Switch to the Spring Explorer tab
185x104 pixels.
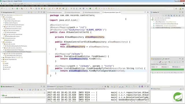(156, 59)
